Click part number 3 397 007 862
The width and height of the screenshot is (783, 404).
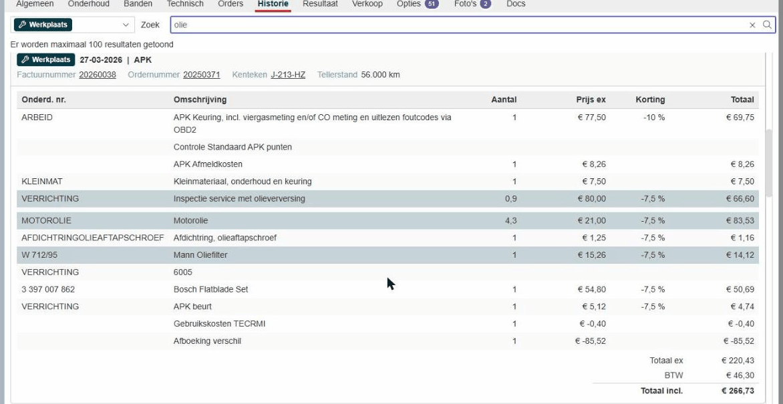pyautogui.click(x=49, y=290)
